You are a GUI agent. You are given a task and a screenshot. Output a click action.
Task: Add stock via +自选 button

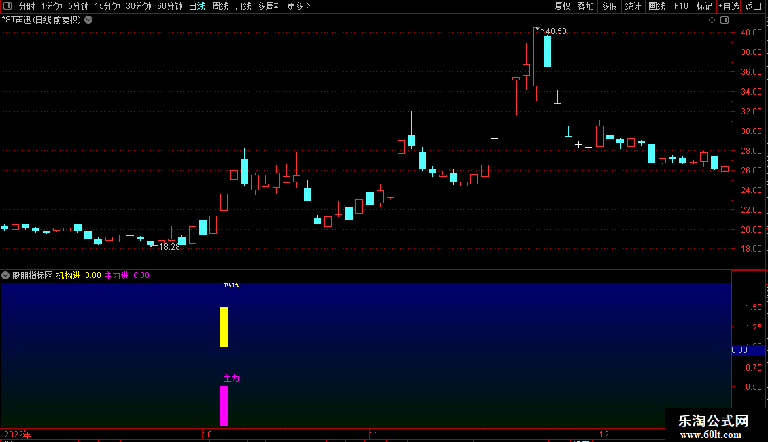click(x=729, y=6)
